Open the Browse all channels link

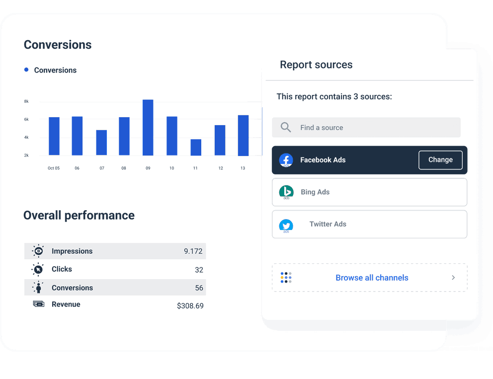(372, 278)
